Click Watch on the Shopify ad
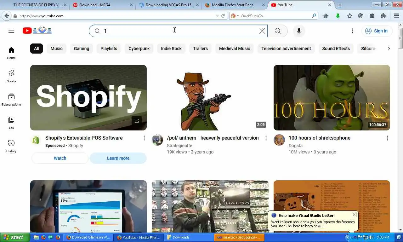The height and width of the screenshot is (242, 403). tap(60, 158)
